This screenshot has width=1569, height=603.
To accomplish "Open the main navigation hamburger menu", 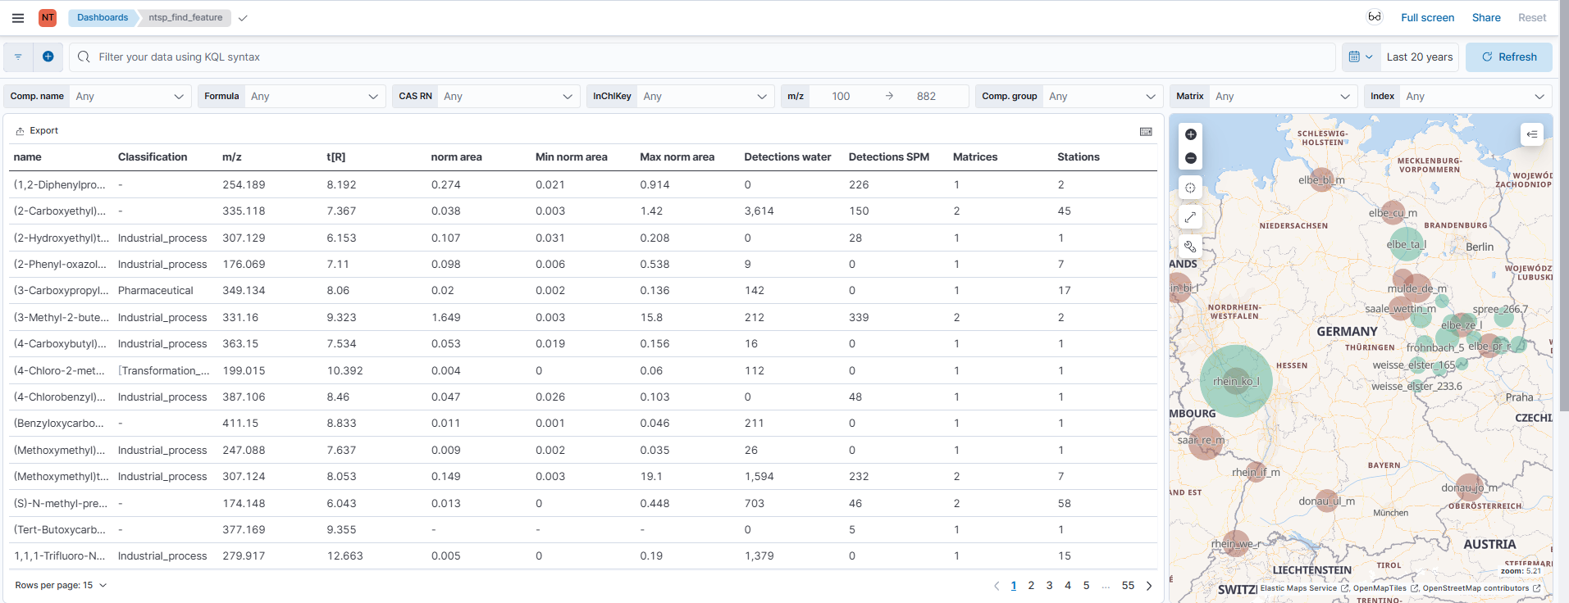I will 18,18.
